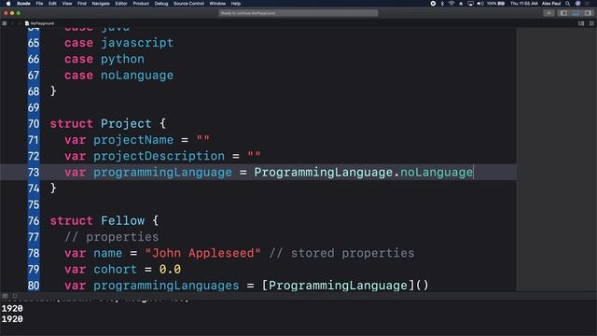Screen dimensions: 597x336
Task: Open the Navigate menu
Action: pos(101,4)
